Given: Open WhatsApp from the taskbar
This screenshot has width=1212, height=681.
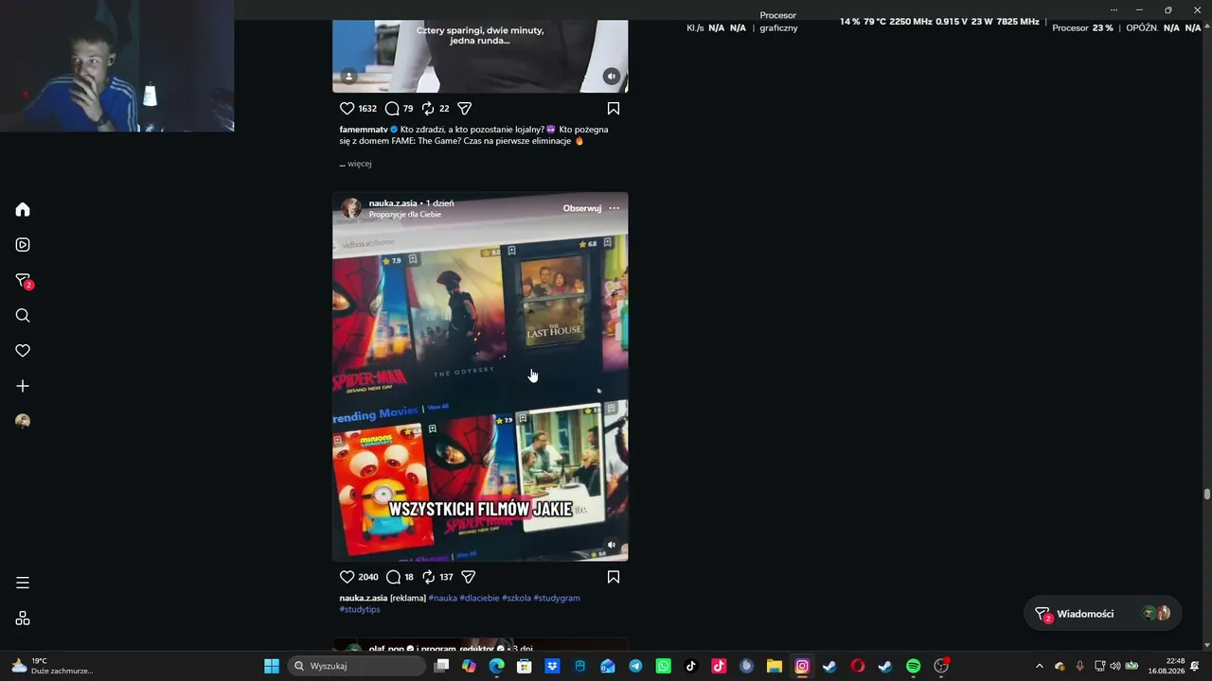Looking at the screenshot, I should 664,666.
